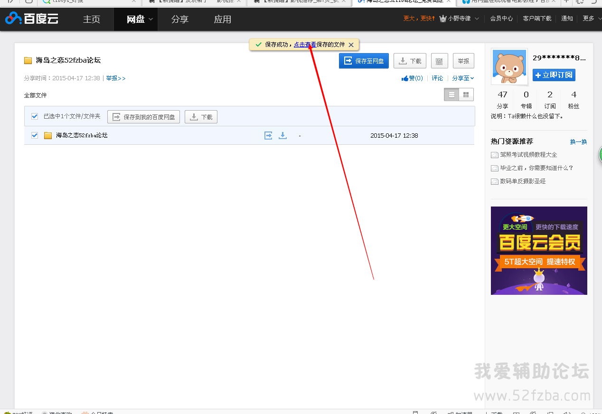This screenshot has width=602, height=414.
Task: Switch to grid view
Action: point(466,94)
